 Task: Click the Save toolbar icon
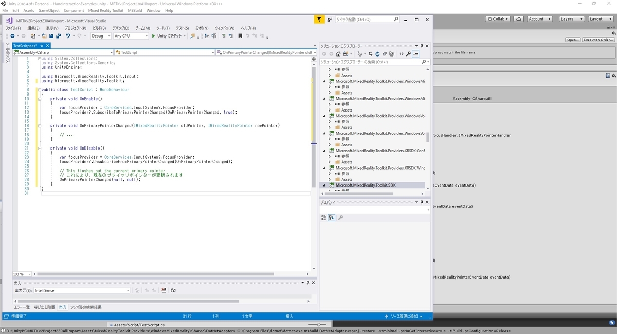[51, 36]
